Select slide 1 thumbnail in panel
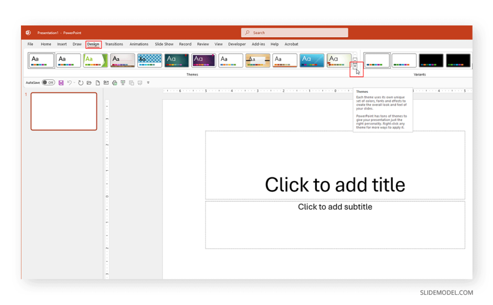This screenshot has height=305, width=493. pos(64,111)
